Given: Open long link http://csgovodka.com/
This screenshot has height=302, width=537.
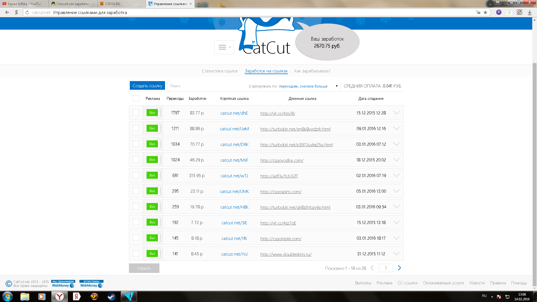Looking at the screenshot, I should coord(282,160).
